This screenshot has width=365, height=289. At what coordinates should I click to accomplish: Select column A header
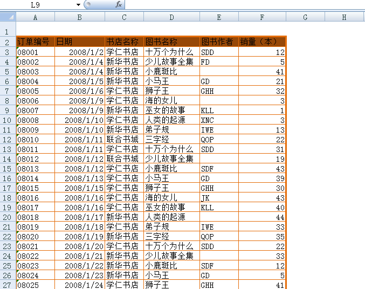point(35,17)
